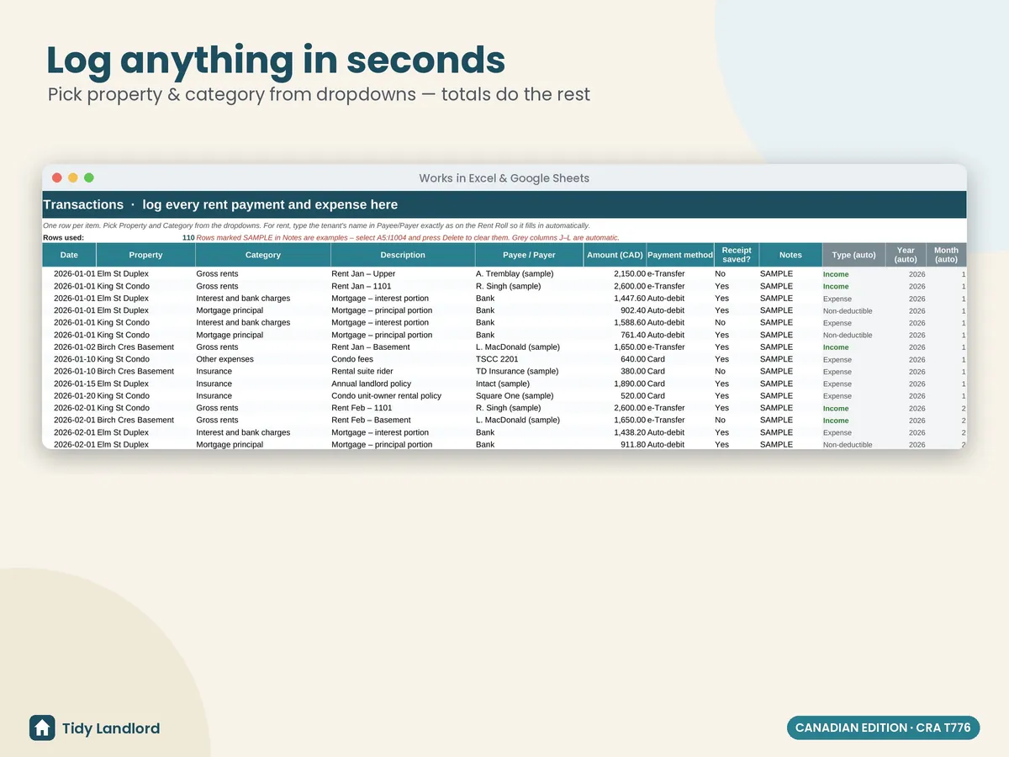Viewport: 1009px width, 757px height.
Task: Select the Description column header
Action: tap(403, 255)
